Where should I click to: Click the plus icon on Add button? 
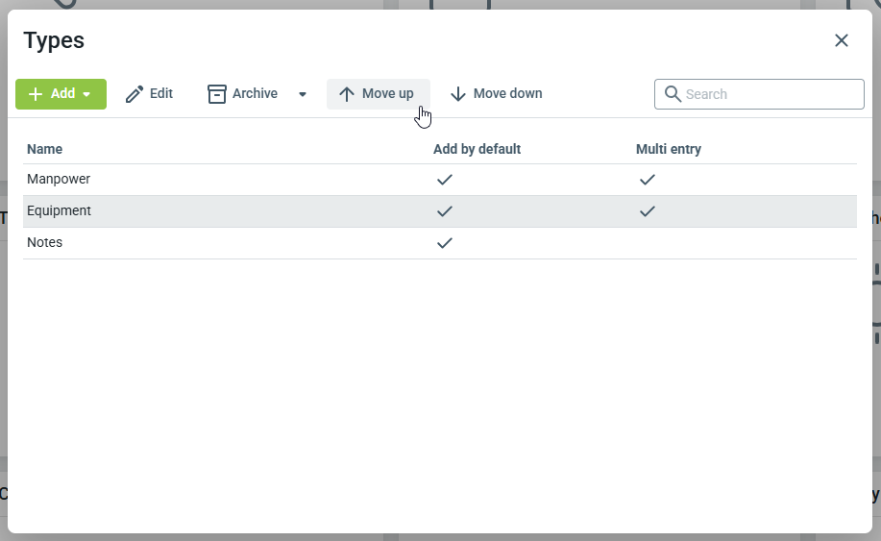coord(36,94)
